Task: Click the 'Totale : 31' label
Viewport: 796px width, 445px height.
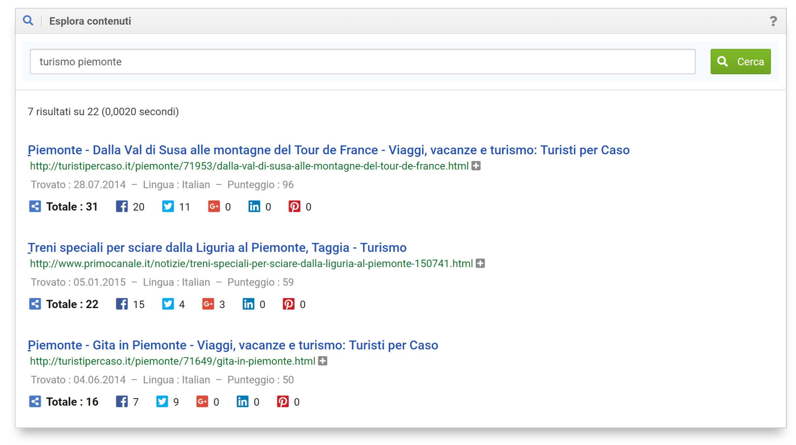Action: (72, 206)
